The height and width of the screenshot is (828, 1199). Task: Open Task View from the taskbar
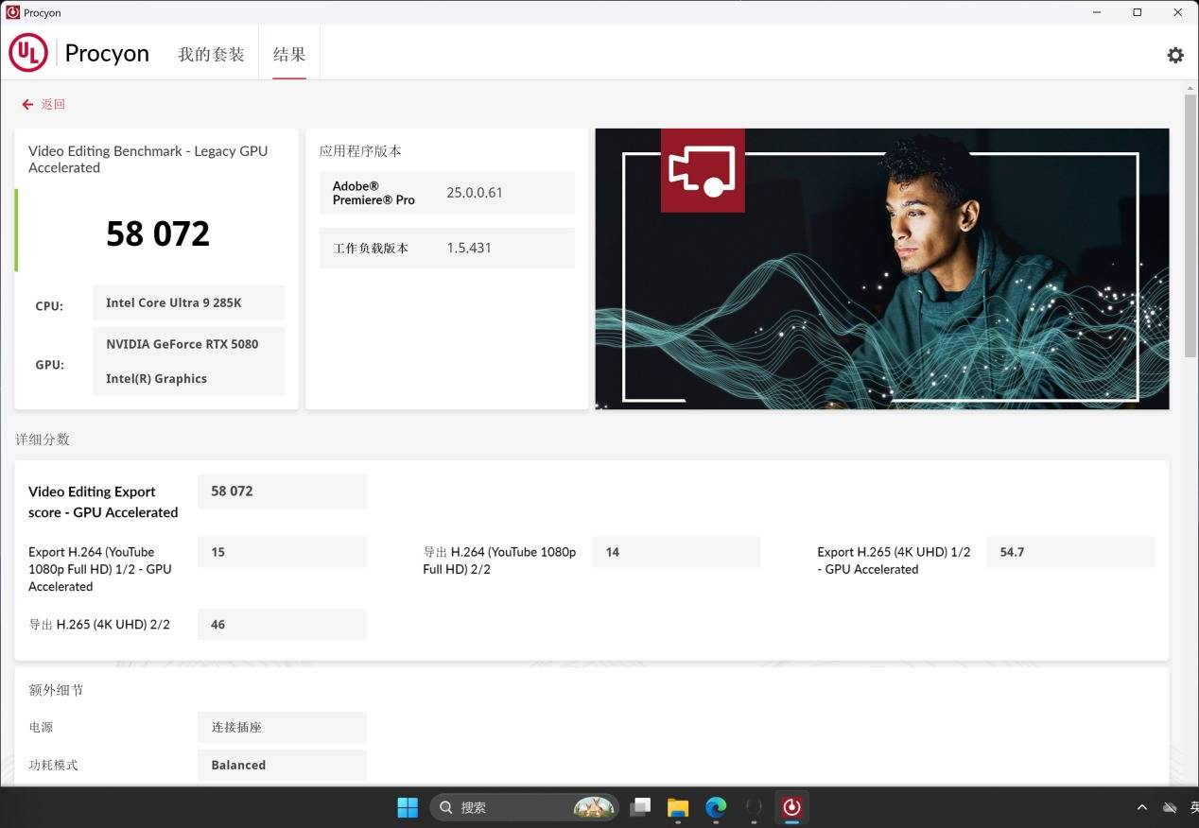pos(640,807)
